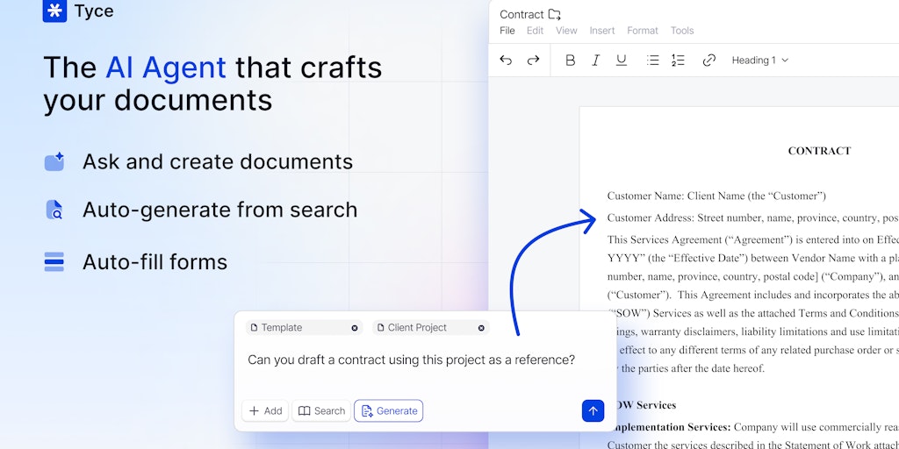The image size is (899, 449).
Task: Open the Heading 1 style dropdown
Action: pos(760,61)
